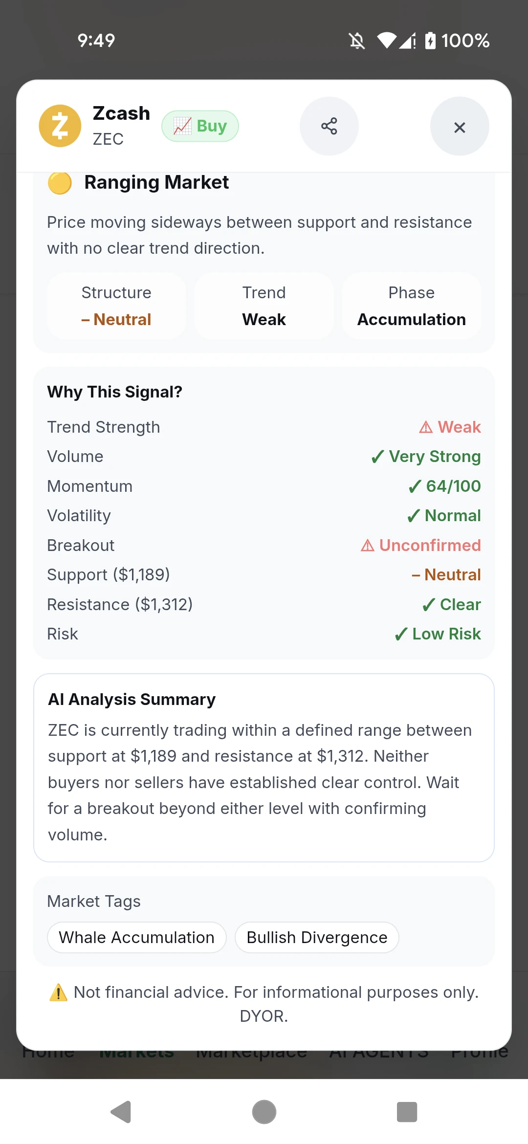Tap the disclaimer warning triangle icon
The width and height of the screenshot is (528, 1144).
pos(59,992)
